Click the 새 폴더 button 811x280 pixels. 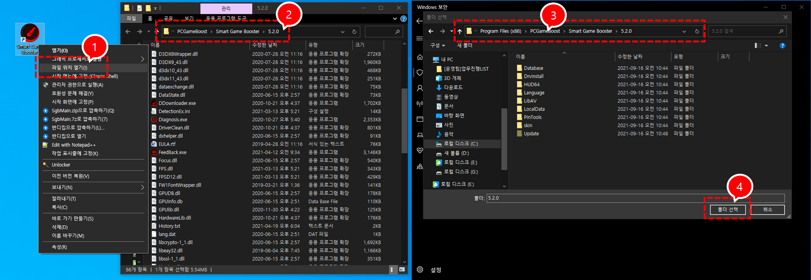pos(465,45)
